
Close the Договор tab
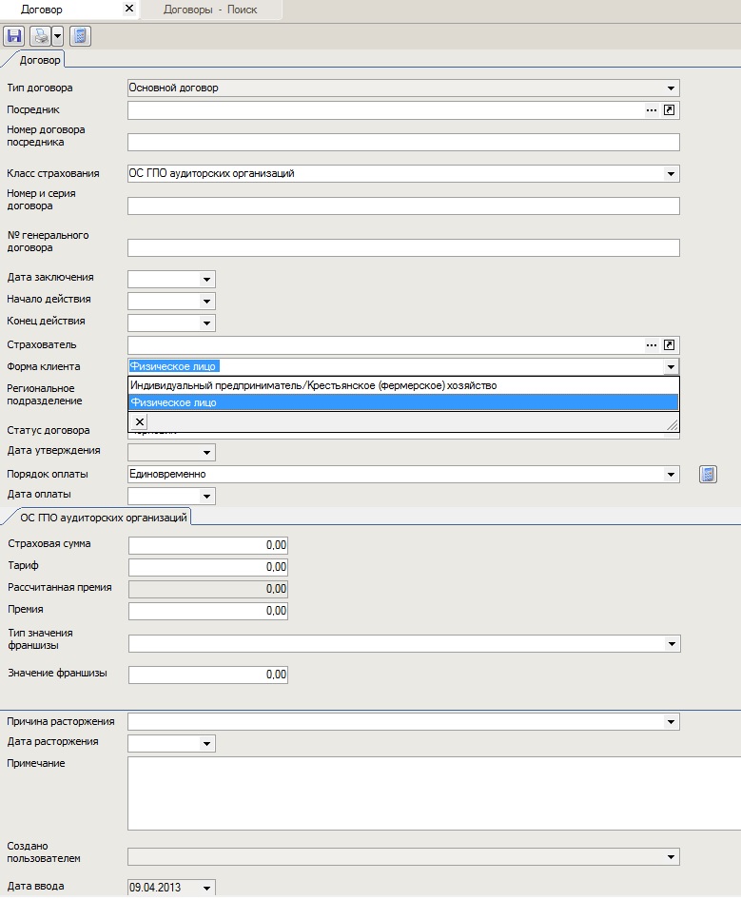[129, 9]
